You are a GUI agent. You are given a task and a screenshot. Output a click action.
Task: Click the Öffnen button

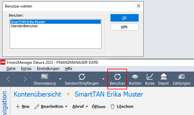pyautogui.click(x=99, y=107)
